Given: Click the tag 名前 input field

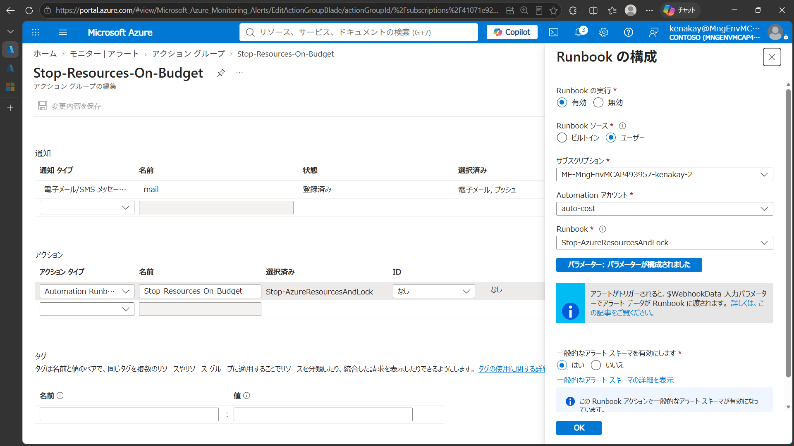Looking at the screenshot, I should (129, 414).
